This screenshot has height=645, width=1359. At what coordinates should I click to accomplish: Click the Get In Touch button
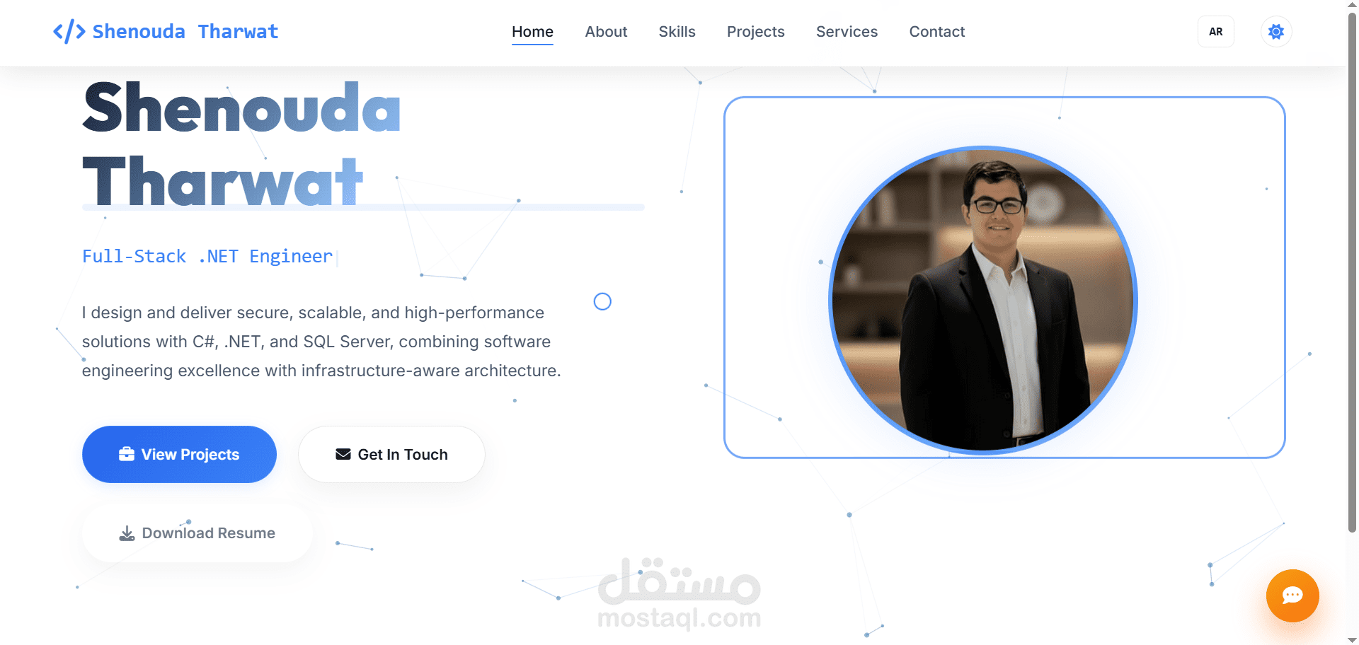coord(391,454)
